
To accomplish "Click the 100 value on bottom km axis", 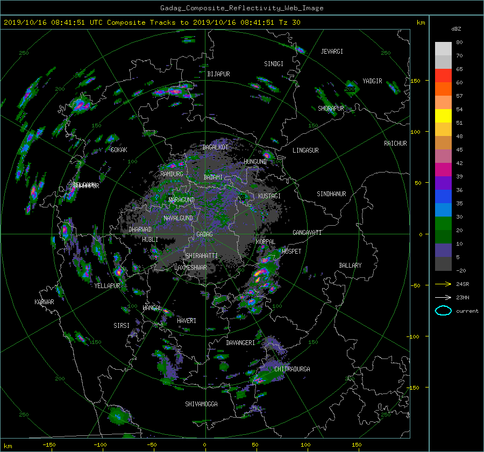I will (305, 444).
